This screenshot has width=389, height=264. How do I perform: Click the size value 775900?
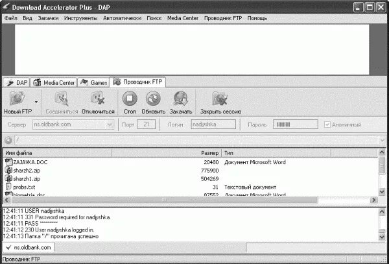209,171
